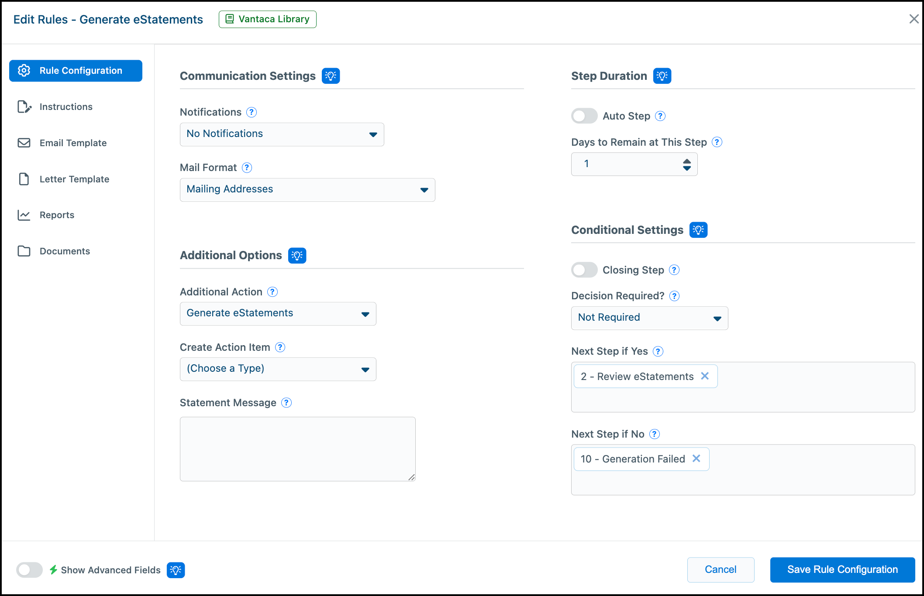Open the Additional Action help question mark
The height and width of the screenshot is (596, 924).
[x=272, y=292]
